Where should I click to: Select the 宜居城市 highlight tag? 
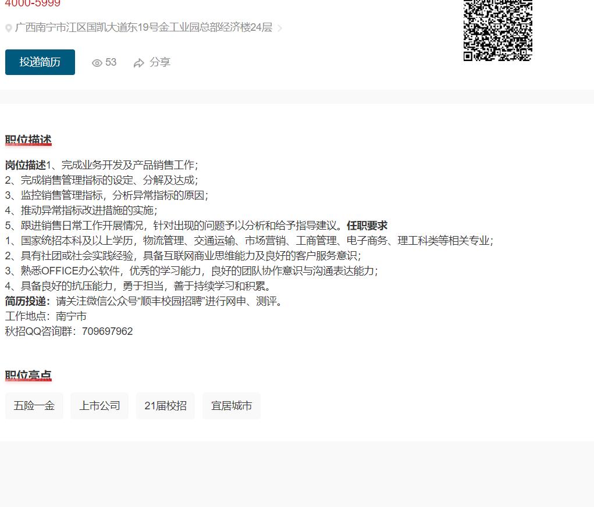click(232, 406)
